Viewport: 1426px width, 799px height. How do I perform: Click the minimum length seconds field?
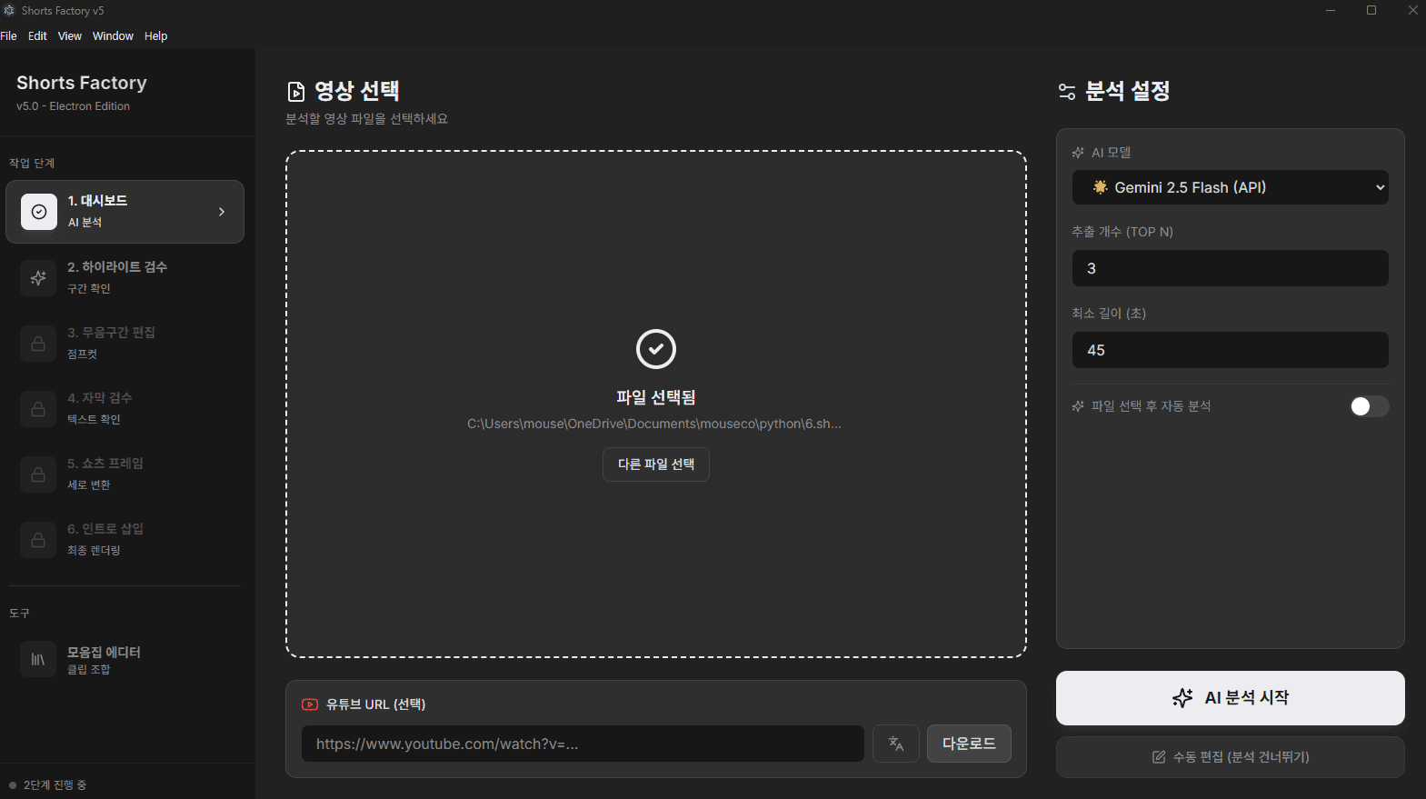click(1230, 350)
